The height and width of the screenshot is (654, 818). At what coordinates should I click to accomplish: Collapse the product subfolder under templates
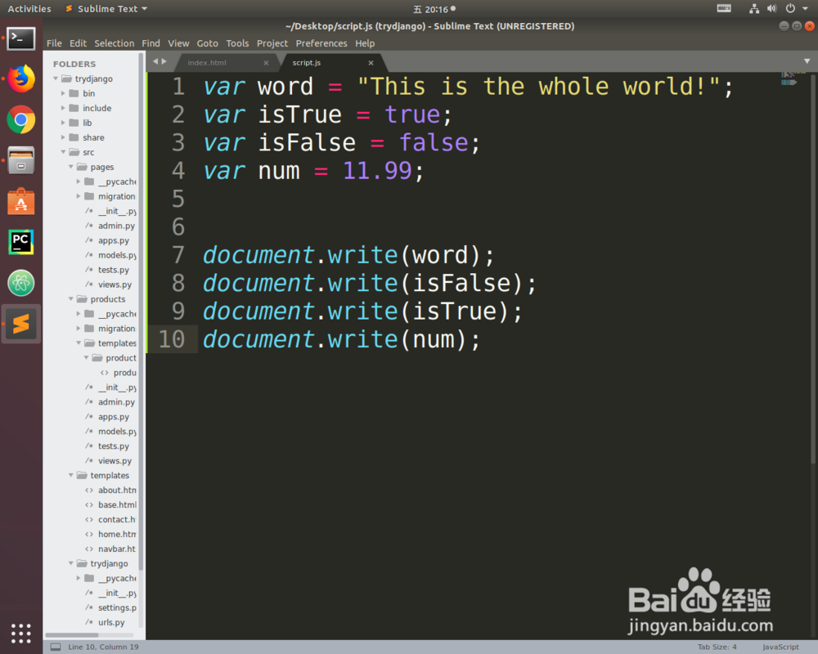point(86,358)
